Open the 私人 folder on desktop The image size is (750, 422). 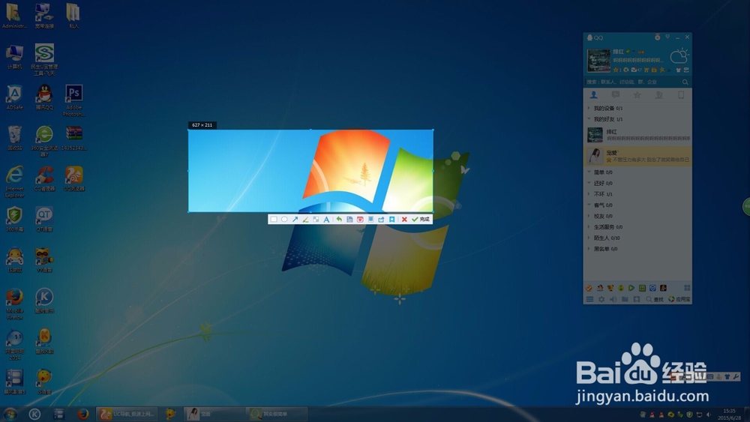[73, 16]
